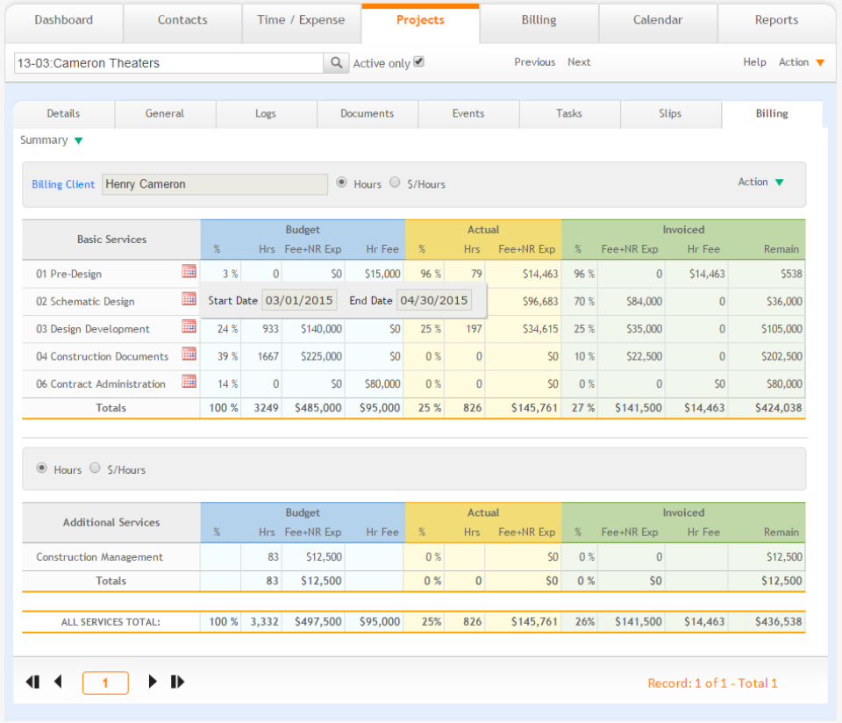Switch to the Details sub-tab

point(63,114)
